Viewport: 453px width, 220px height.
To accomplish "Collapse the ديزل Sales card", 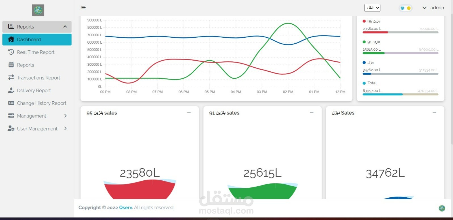I will point(434,113).
